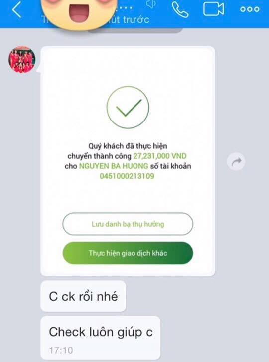Tap the 17:10 message timestamp
The height and width of the screenshot is (362, 269).
(x=61, y=350)
